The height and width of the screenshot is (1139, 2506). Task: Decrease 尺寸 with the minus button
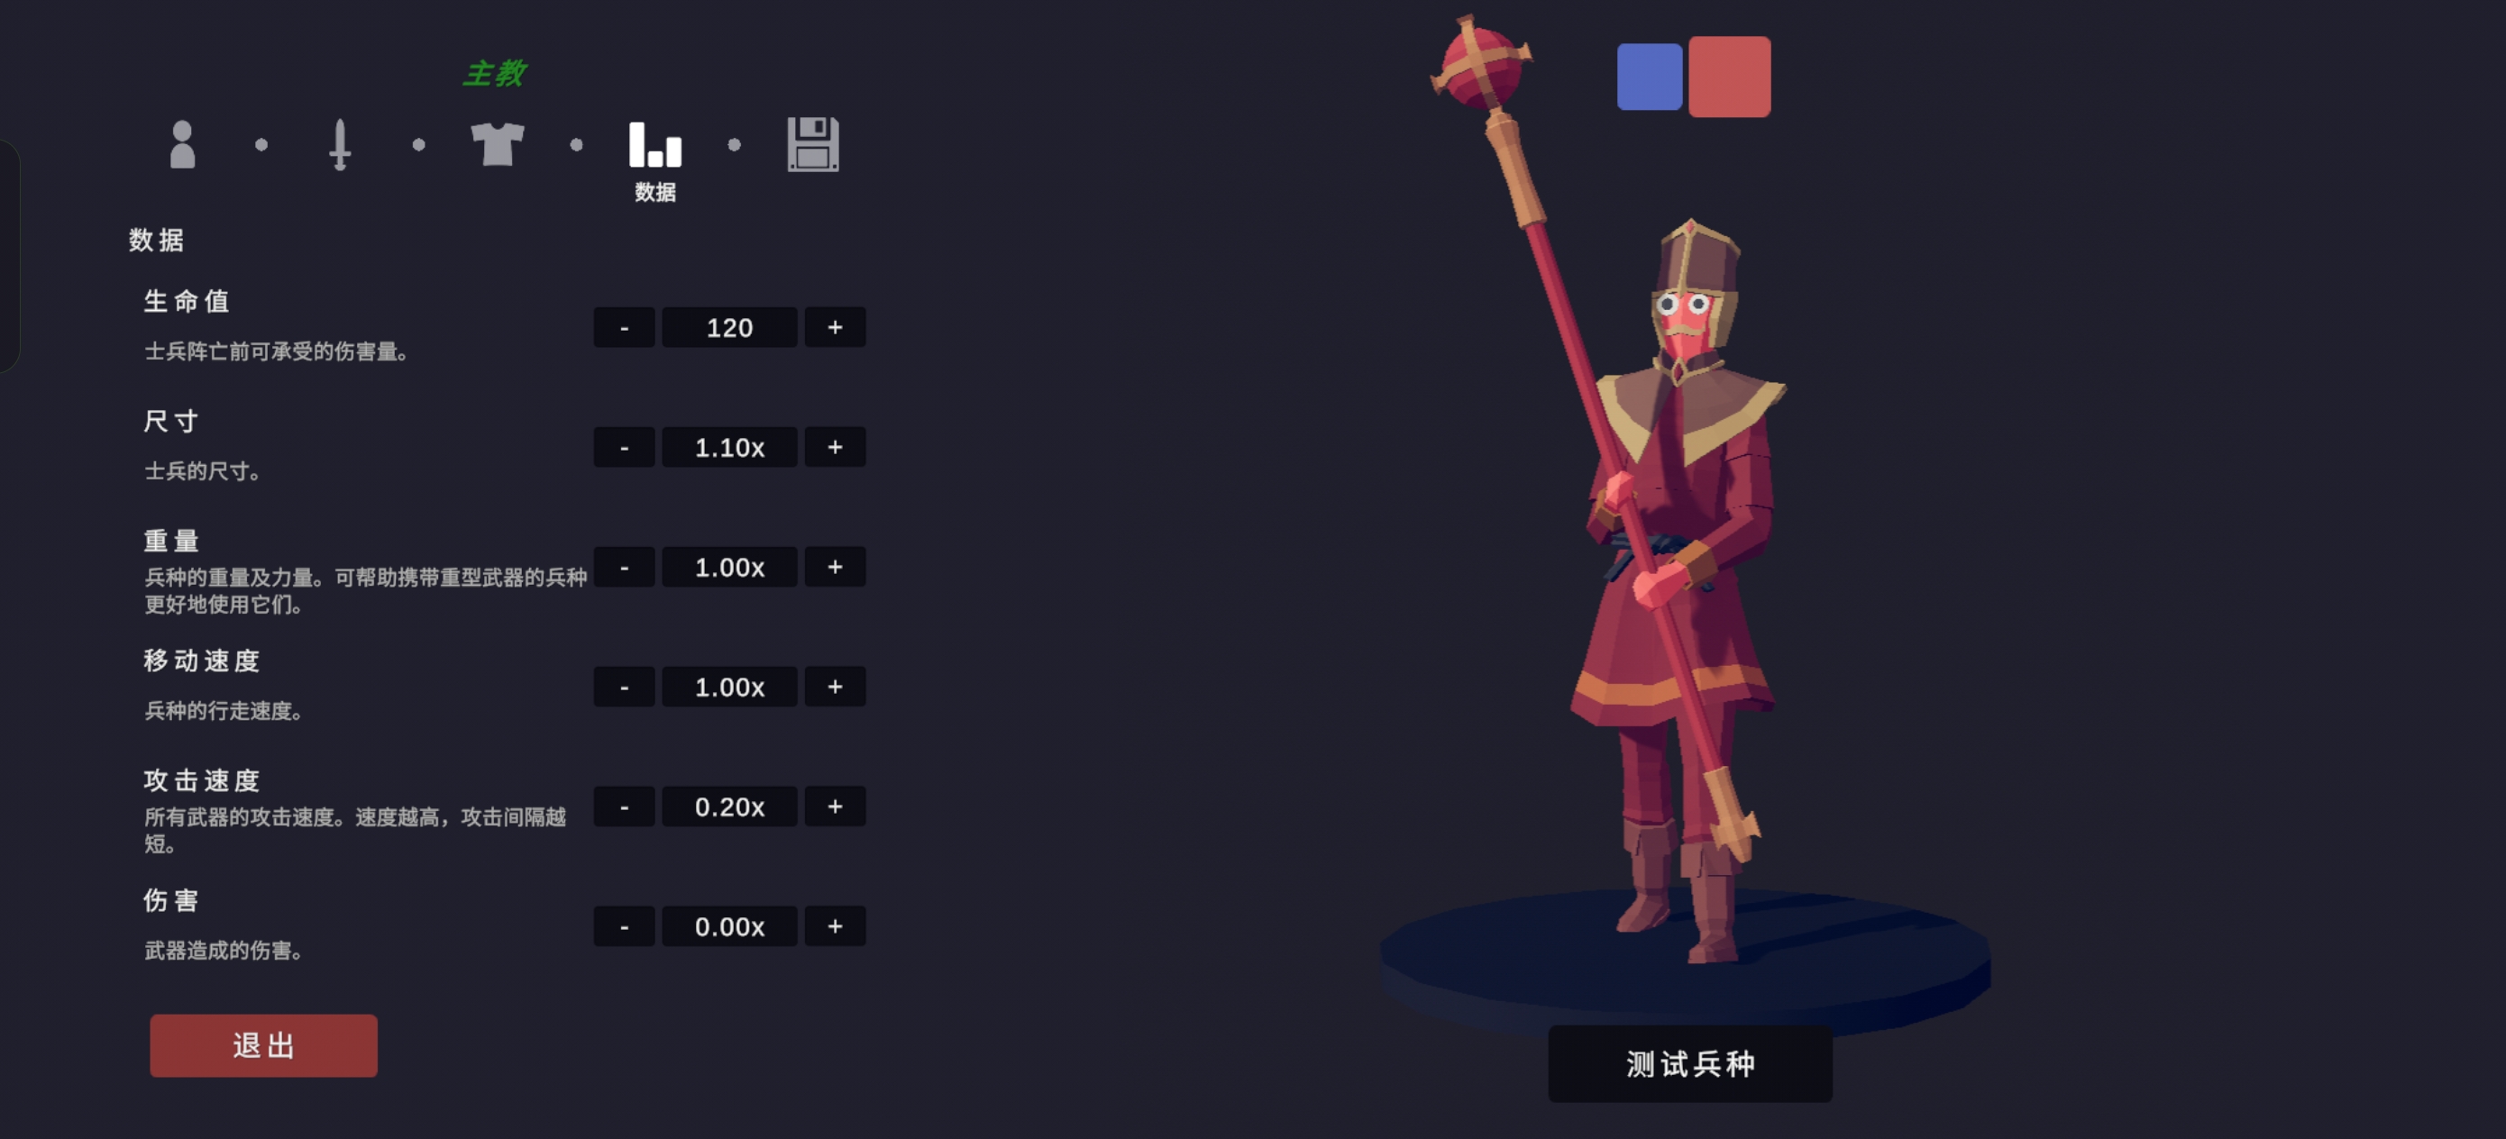pos(624,448)
